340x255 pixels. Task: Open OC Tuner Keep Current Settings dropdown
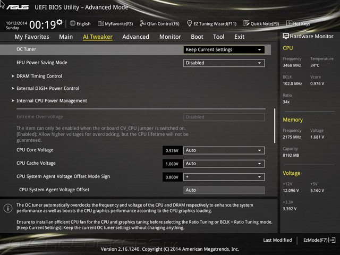point(224,49)
